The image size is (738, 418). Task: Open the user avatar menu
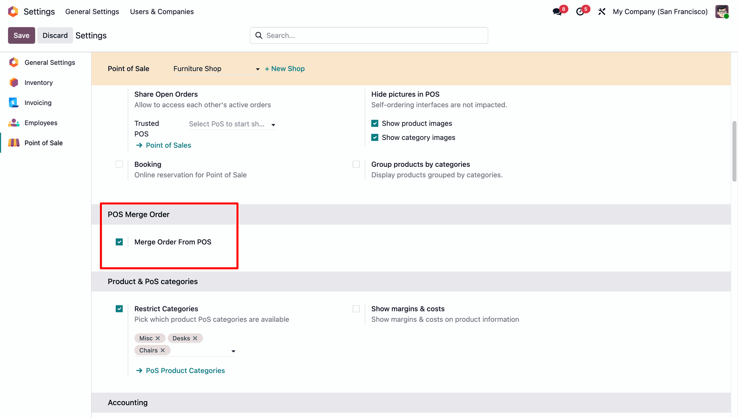tap(721, 12)
